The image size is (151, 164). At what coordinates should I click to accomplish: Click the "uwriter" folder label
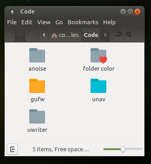tap(37, 130)
